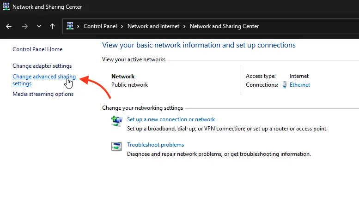Image resolution: width=359 pixels, height=207 pixels.
Task: Click the forward navigation arrow
Action: (24, 26)
